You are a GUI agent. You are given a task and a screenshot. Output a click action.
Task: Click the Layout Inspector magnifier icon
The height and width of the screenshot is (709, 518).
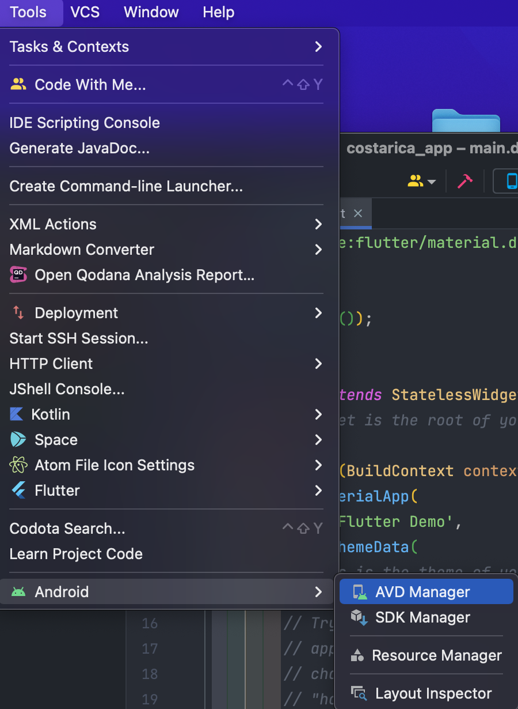pyautogui.click(x=360, y=693)
